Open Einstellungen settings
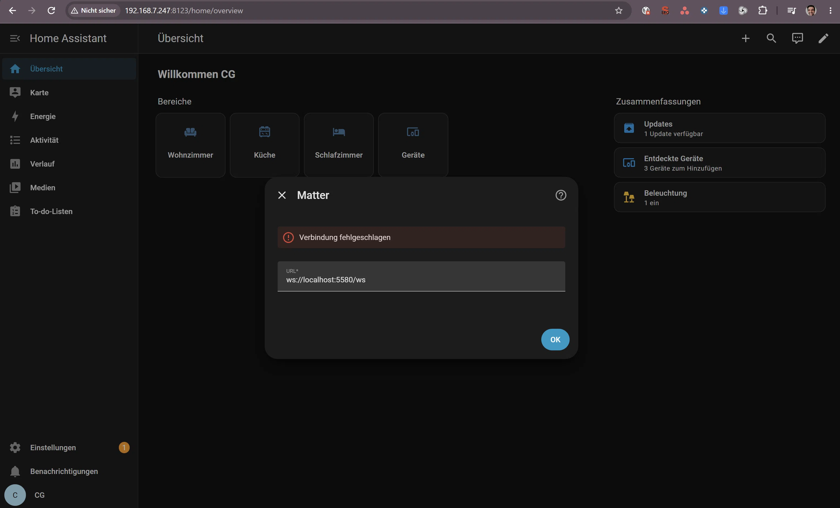840x508 pixels. point(69,448)
